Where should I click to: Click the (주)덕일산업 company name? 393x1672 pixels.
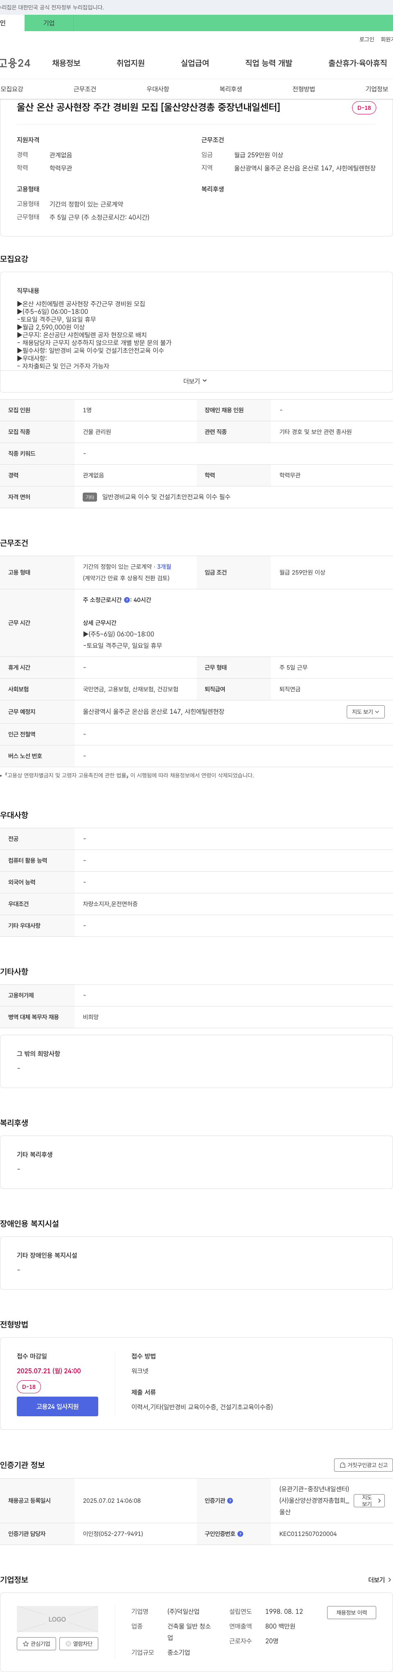(x=183, y=1612)
